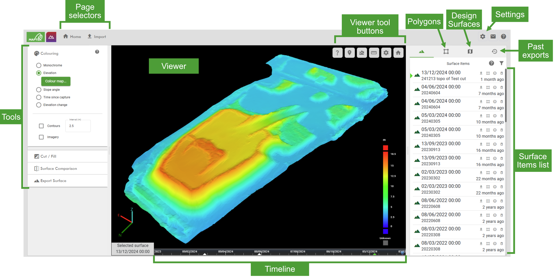Select the Monochrome colouring option
Viewport: 555px width, 278px height.
tap(39, 65)
